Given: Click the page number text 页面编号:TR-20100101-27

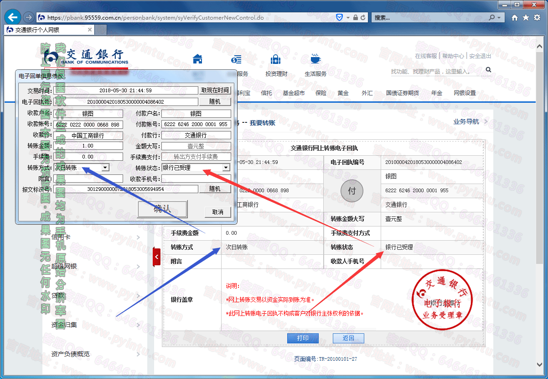Looking at the screenshot, I should point(326,359).
